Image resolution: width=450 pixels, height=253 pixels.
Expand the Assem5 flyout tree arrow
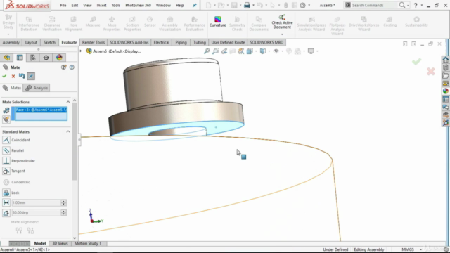81,51
